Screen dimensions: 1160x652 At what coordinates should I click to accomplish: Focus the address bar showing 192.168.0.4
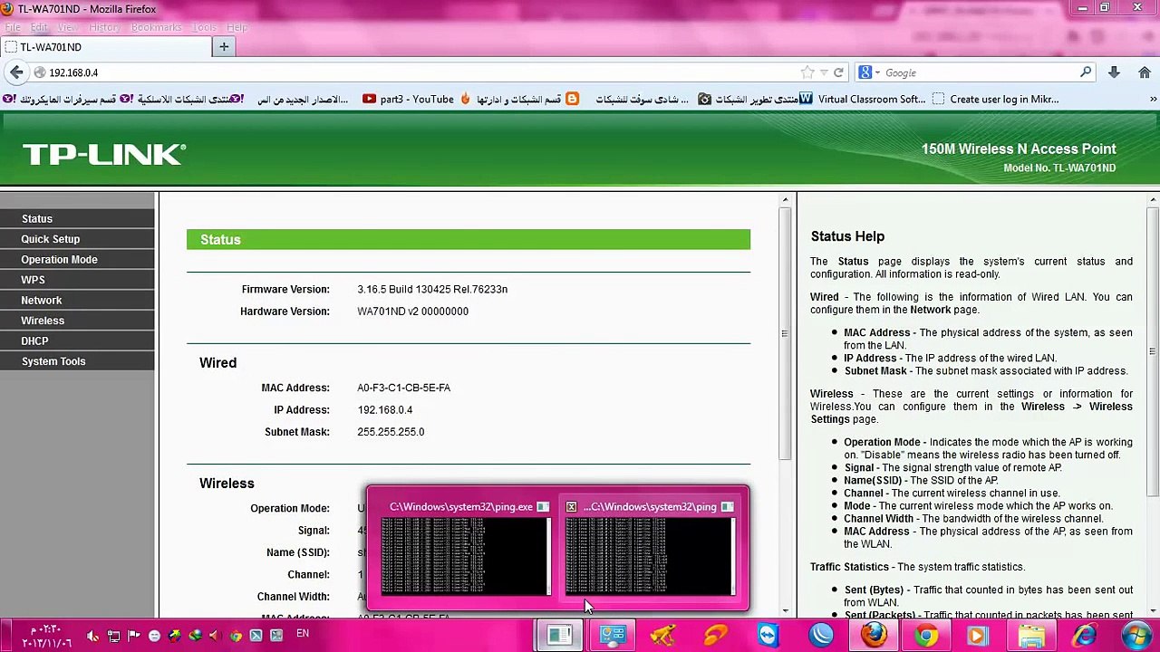click(x=417, y=72)
